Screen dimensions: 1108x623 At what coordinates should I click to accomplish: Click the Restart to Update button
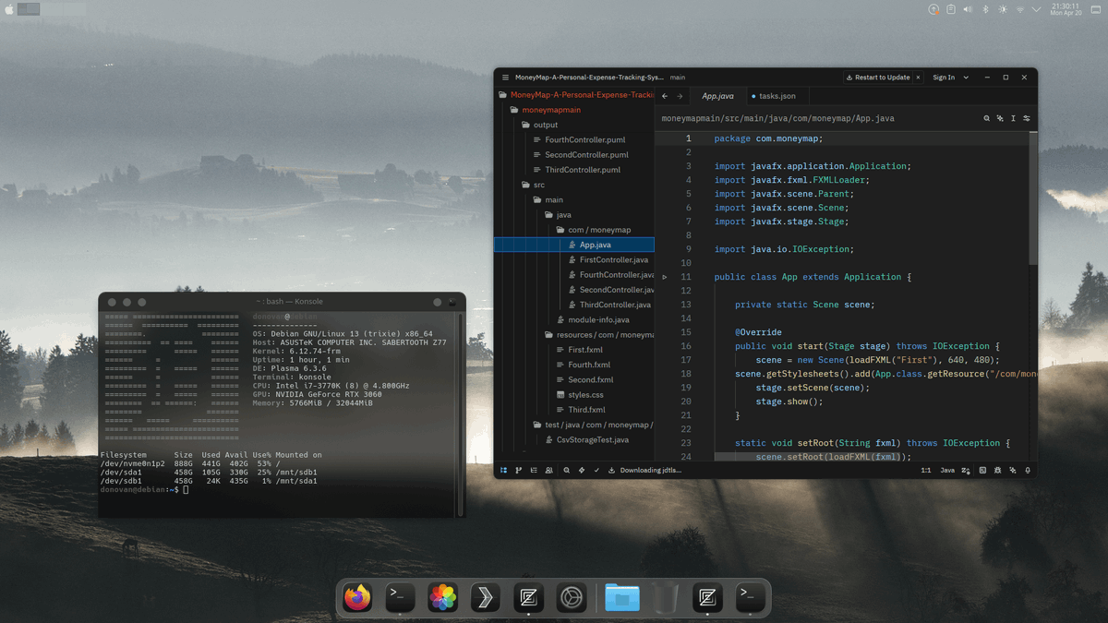[x=878, y=78]
